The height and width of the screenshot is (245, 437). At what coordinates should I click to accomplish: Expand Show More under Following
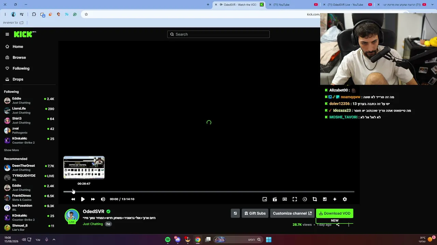pos(11,150)
